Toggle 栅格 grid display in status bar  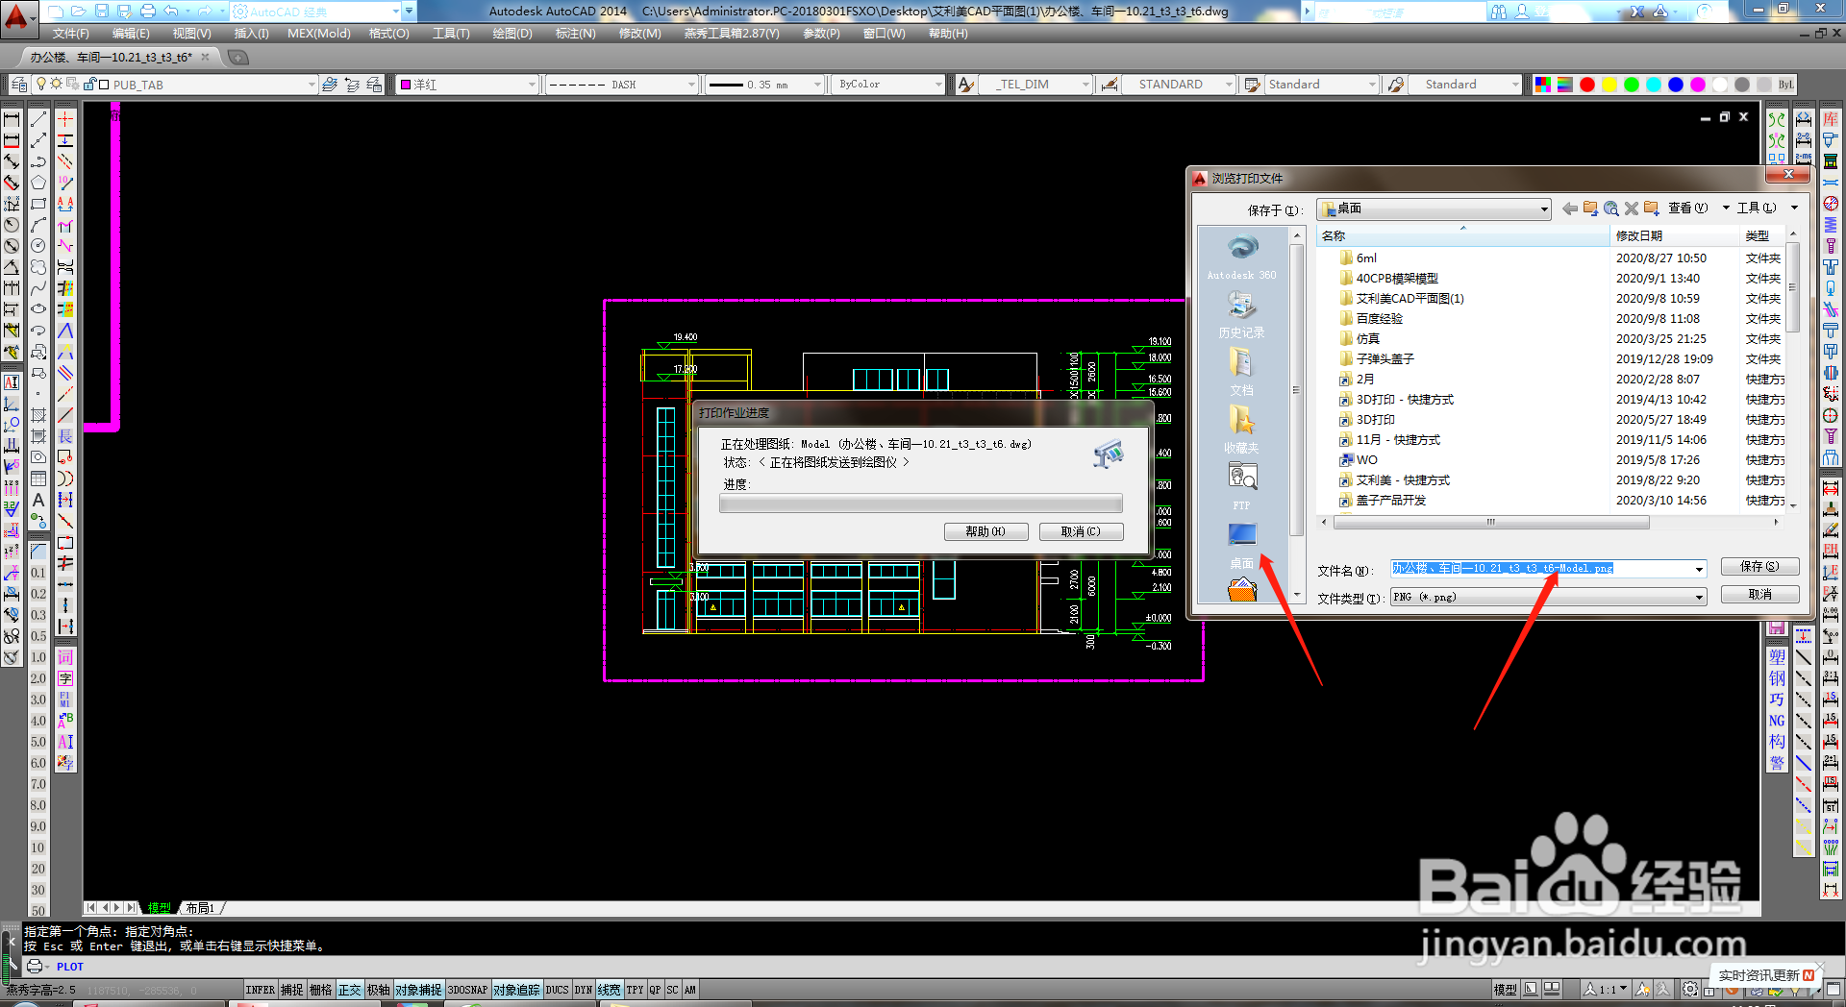point(320,990)
